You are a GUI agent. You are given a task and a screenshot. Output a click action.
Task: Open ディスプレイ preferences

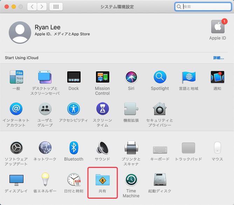click(16, 180)
